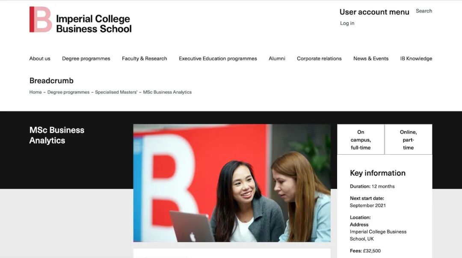Switch to the Online, part-time tab

pyautogui.click(x=409, y=140)
